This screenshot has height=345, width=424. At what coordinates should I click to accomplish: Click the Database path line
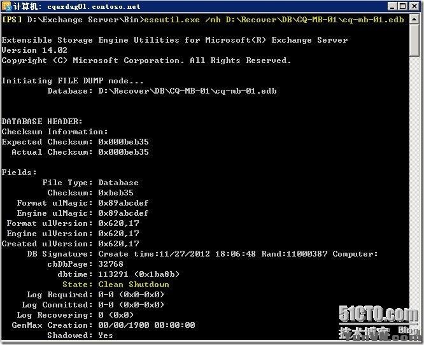(162, 91)
